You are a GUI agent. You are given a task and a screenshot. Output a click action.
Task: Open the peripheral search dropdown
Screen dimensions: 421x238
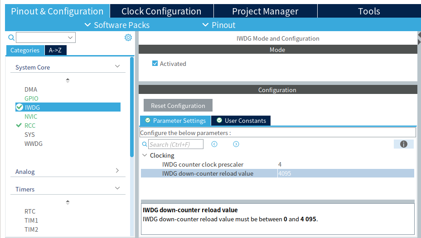click(x=70, y=37)
